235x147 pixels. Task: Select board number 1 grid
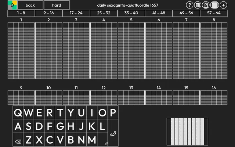(x=21, y=51)
